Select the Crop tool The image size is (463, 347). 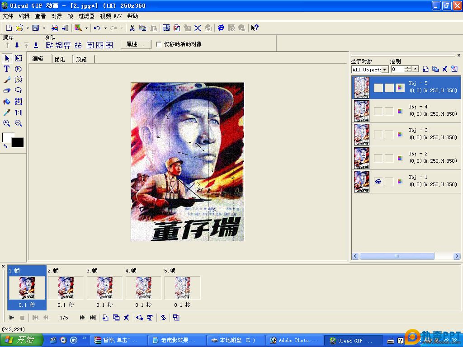coord(18,102)
